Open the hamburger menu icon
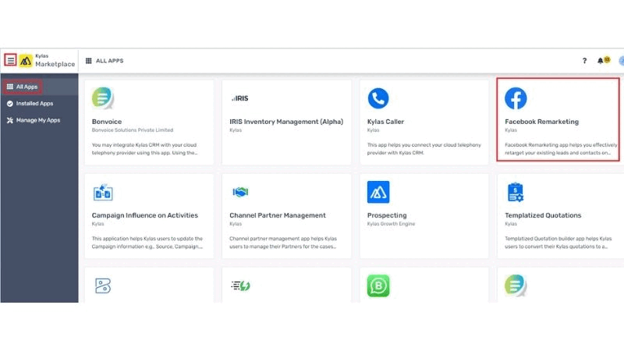This screenshot has height=351, width=624. (x=11, y=60)
